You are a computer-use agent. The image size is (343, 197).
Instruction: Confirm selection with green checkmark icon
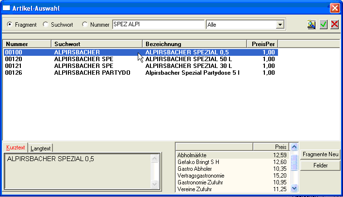click(x=324, y=24)
